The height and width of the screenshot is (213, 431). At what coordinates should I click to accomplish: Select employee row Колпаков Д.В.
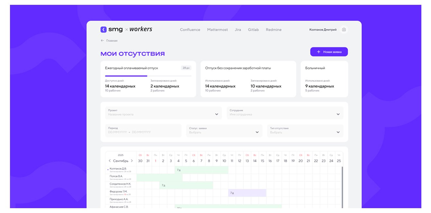click(121, 170)
